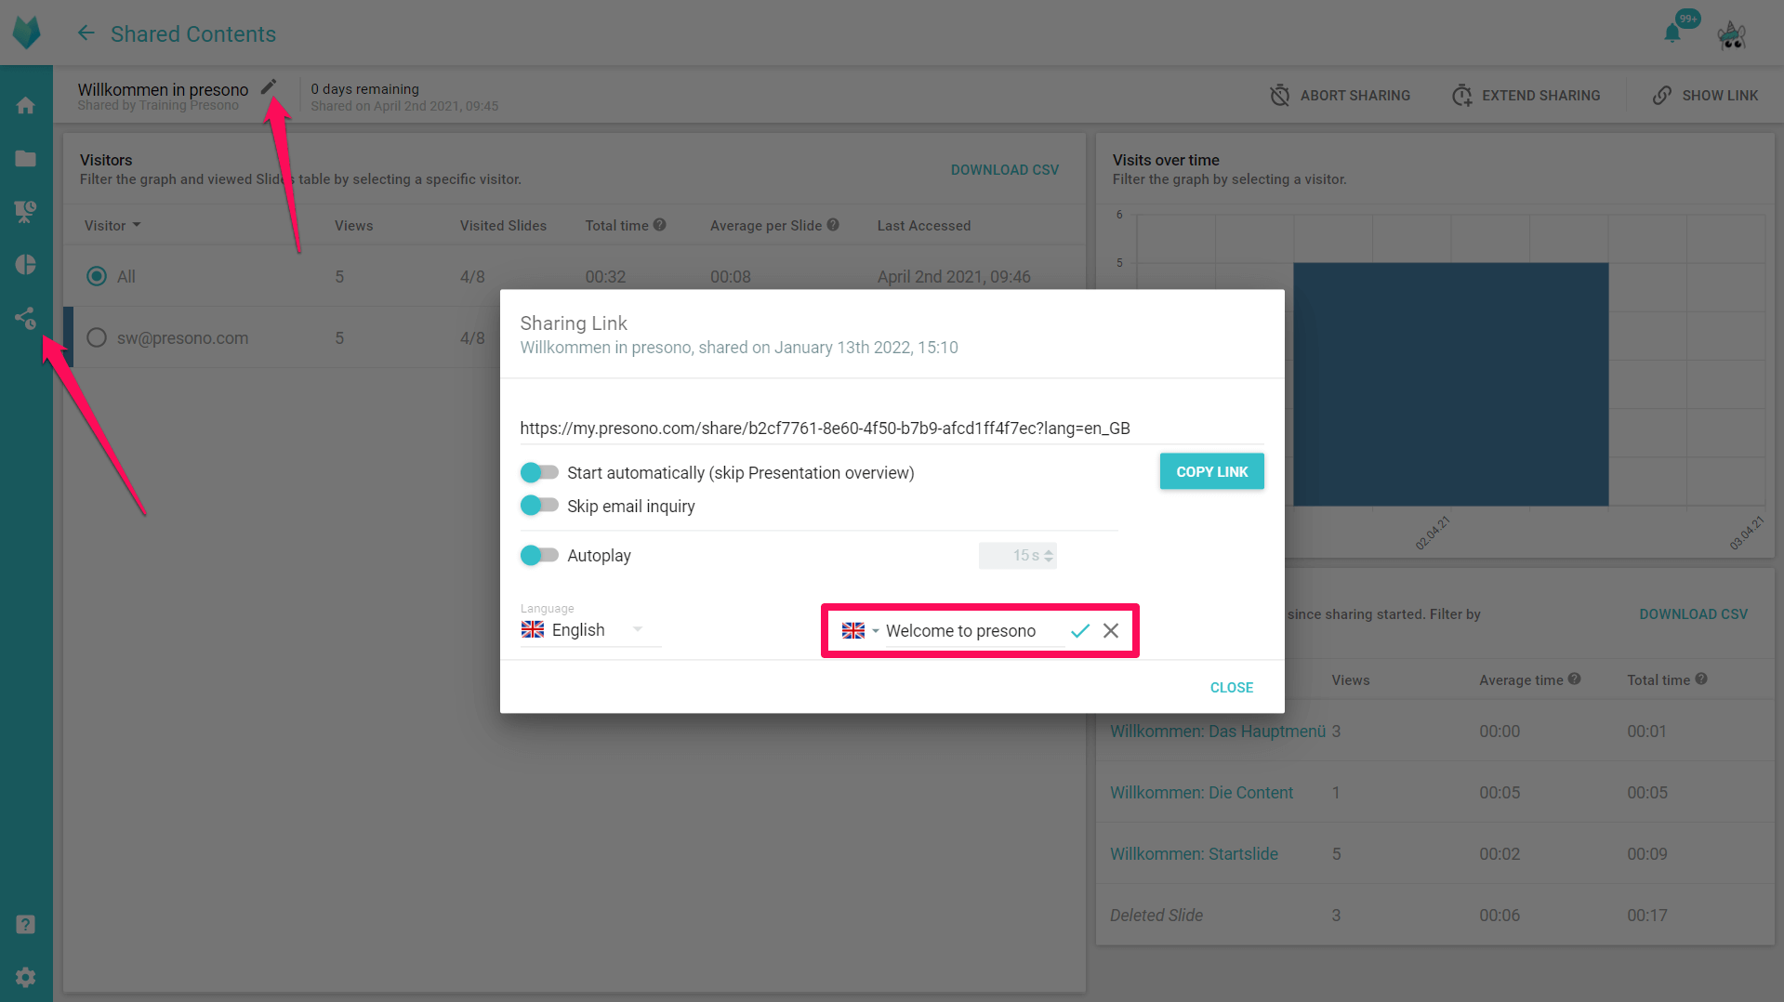The image size is (1784, 1002).
Task: Click the Abort Sharing button
Action: [1340, 95]
